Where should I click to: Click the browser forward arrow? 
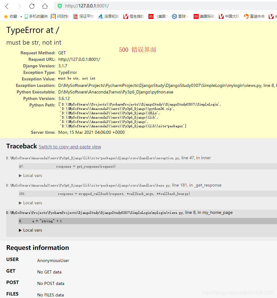click(19, 6)
